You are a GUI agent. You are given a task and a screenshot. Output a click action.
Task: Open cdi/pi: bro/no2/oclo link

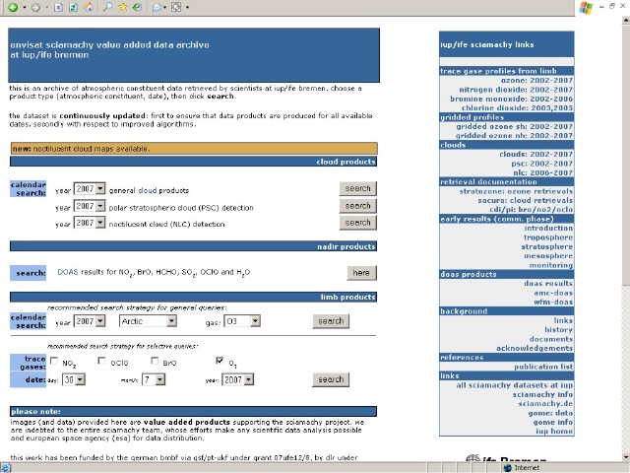tap(532, 210)
